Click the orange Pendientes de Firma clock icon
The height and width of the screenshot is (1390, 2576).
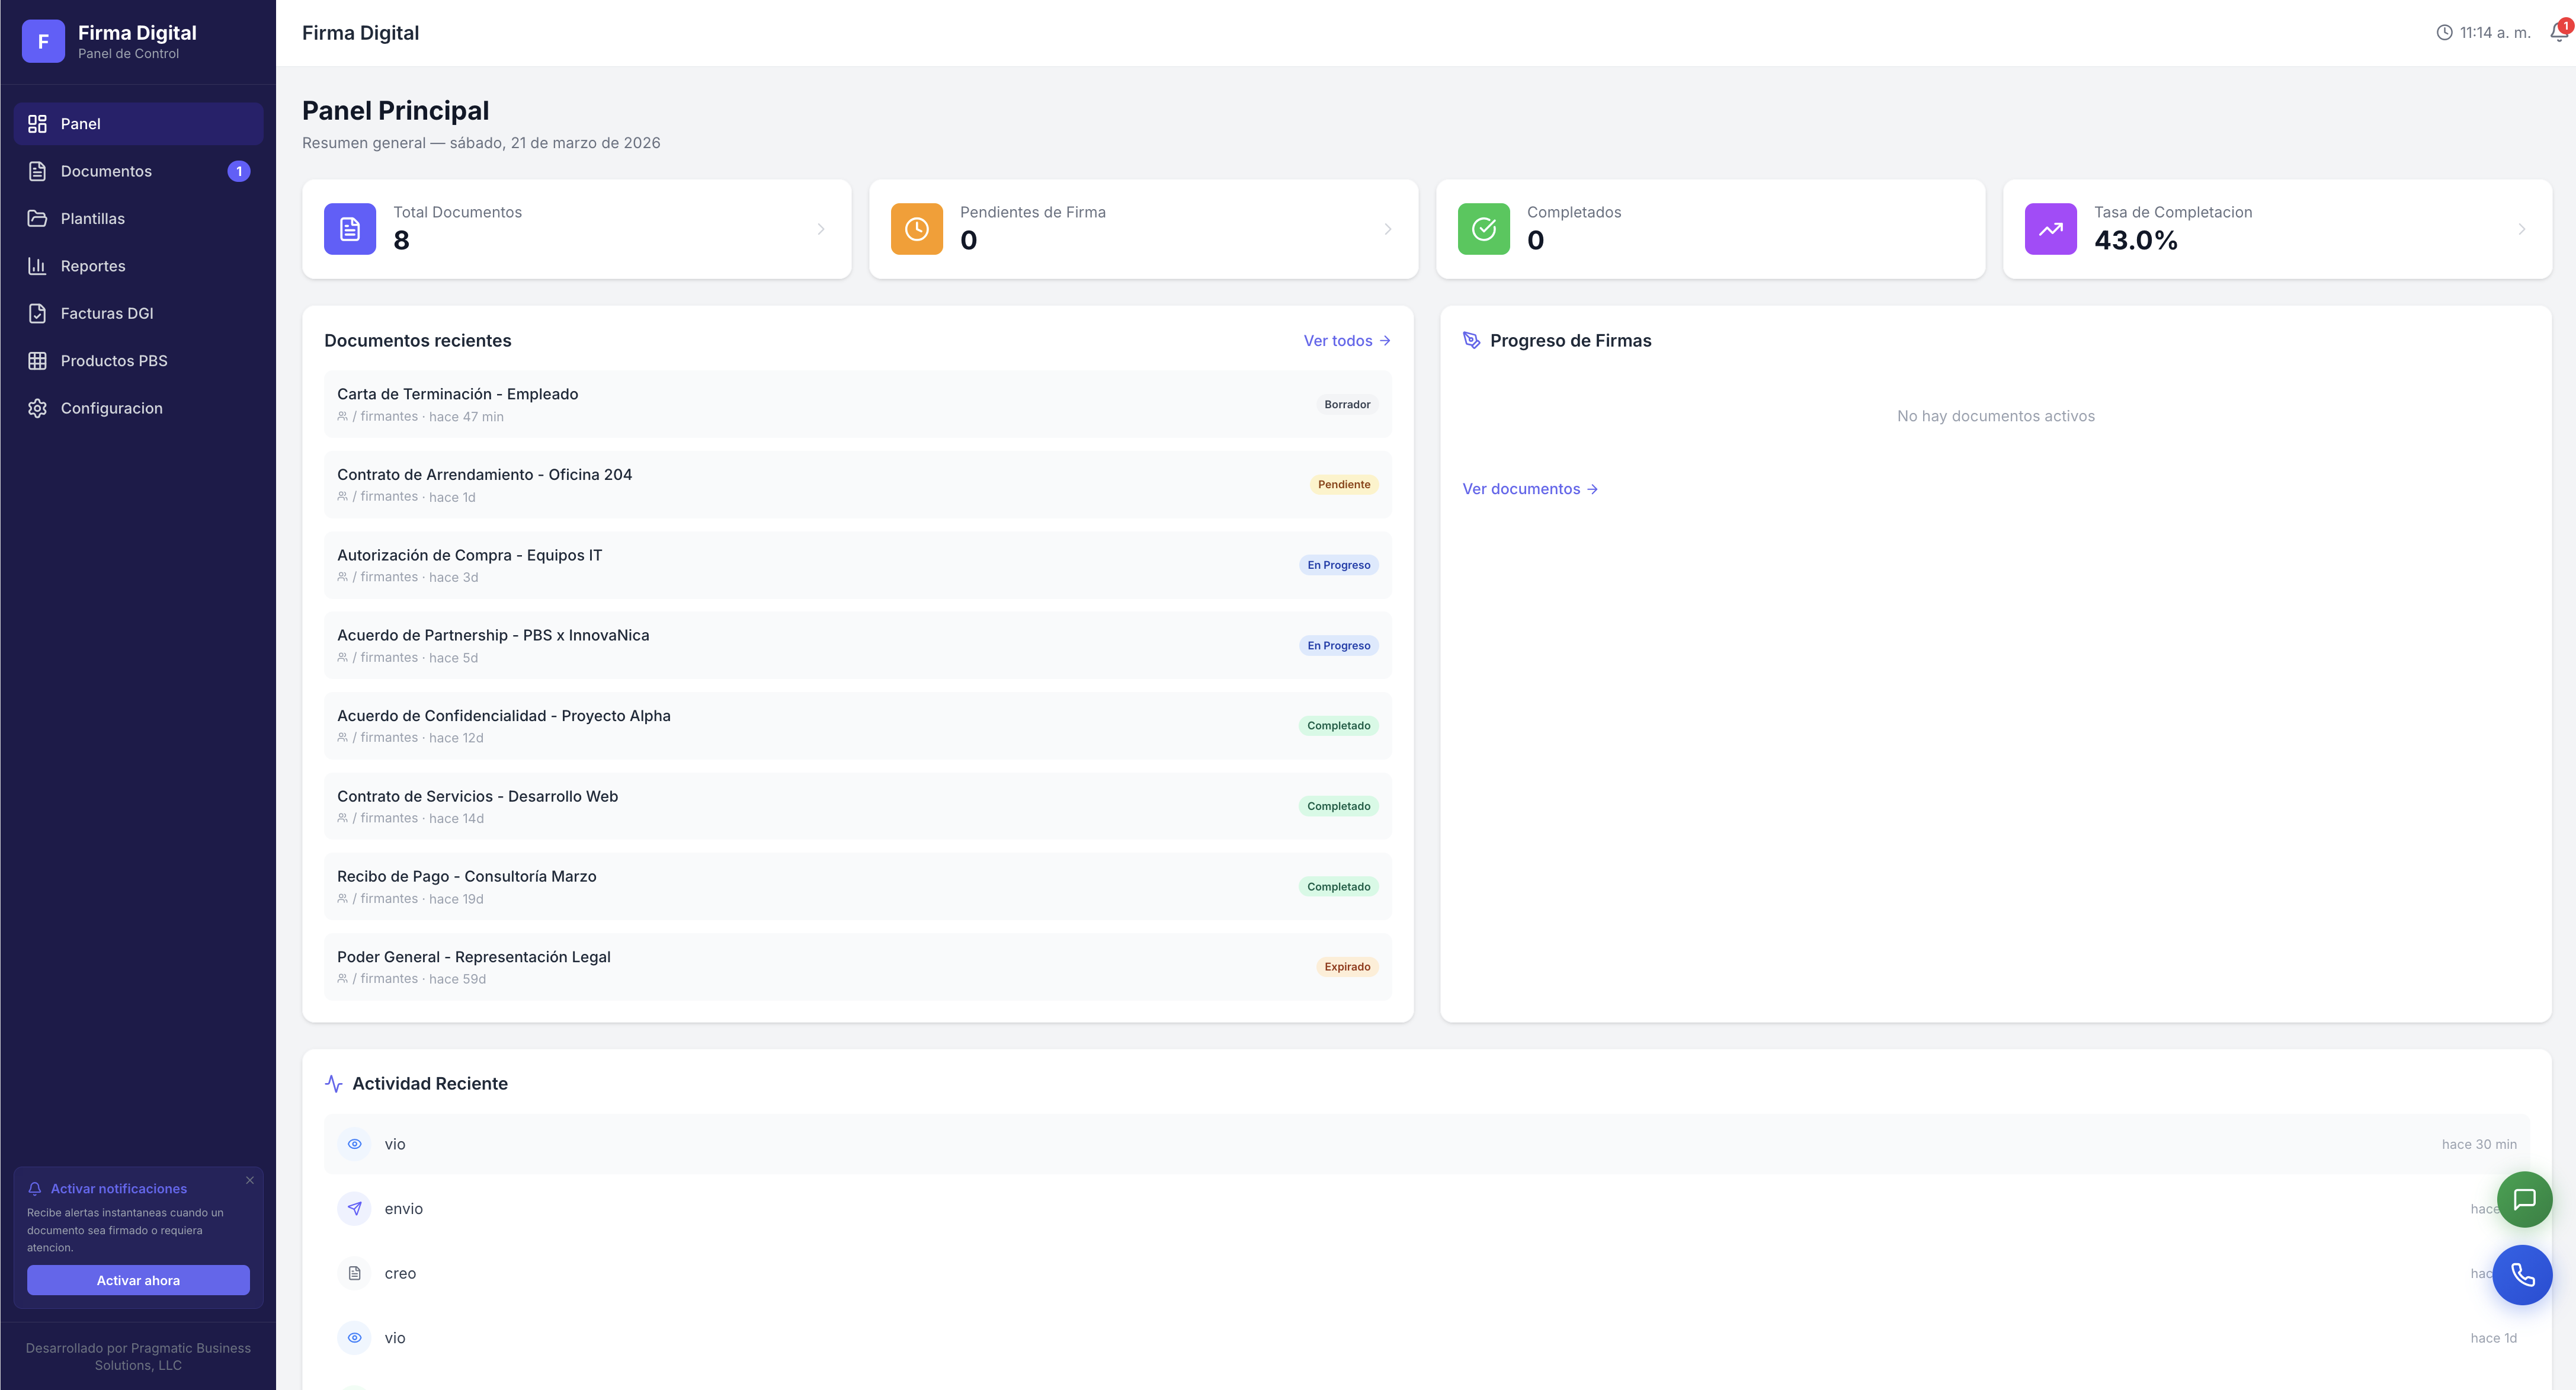tap(916, 229)
